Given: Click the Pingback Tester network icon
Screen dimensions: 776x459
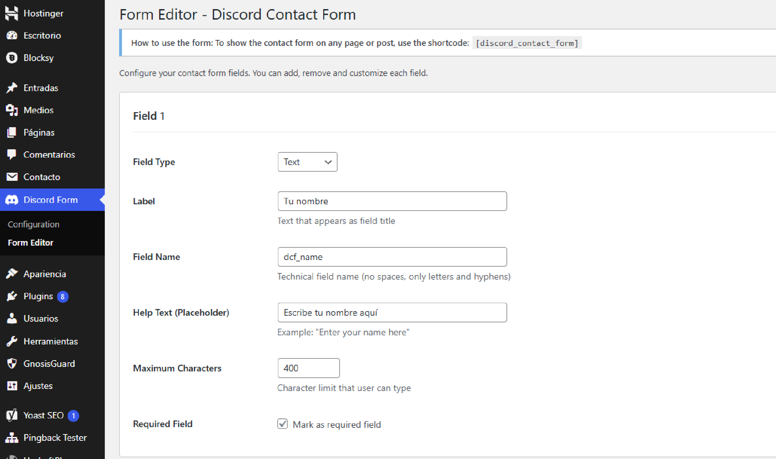Looking at the screenshot, I should pyautogui.click(x=12, y=438).
